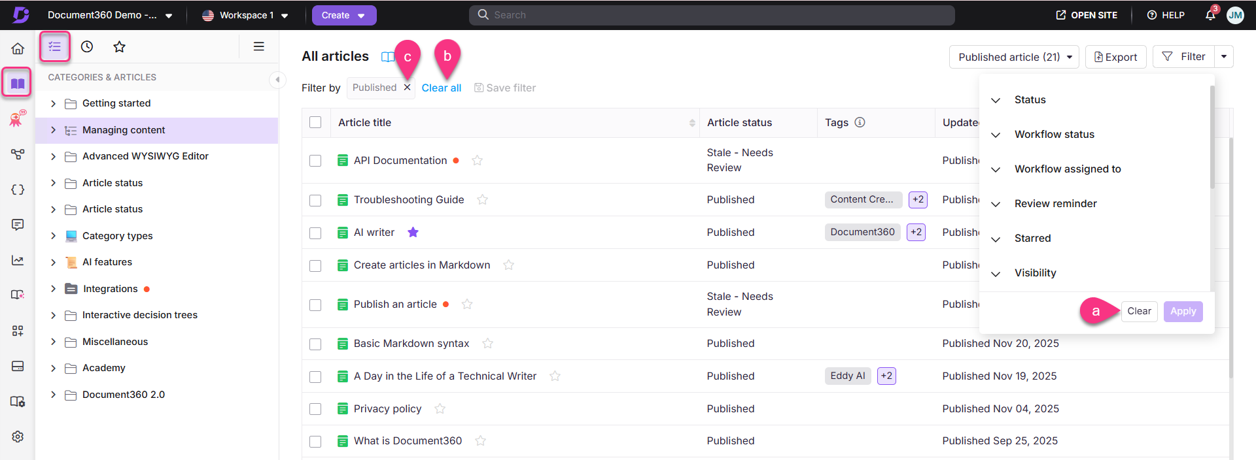The width and height of the screenshot is (1256, 460).
Task: Check the What is Document360 row checkbox
Action: (x=315, y=441)
